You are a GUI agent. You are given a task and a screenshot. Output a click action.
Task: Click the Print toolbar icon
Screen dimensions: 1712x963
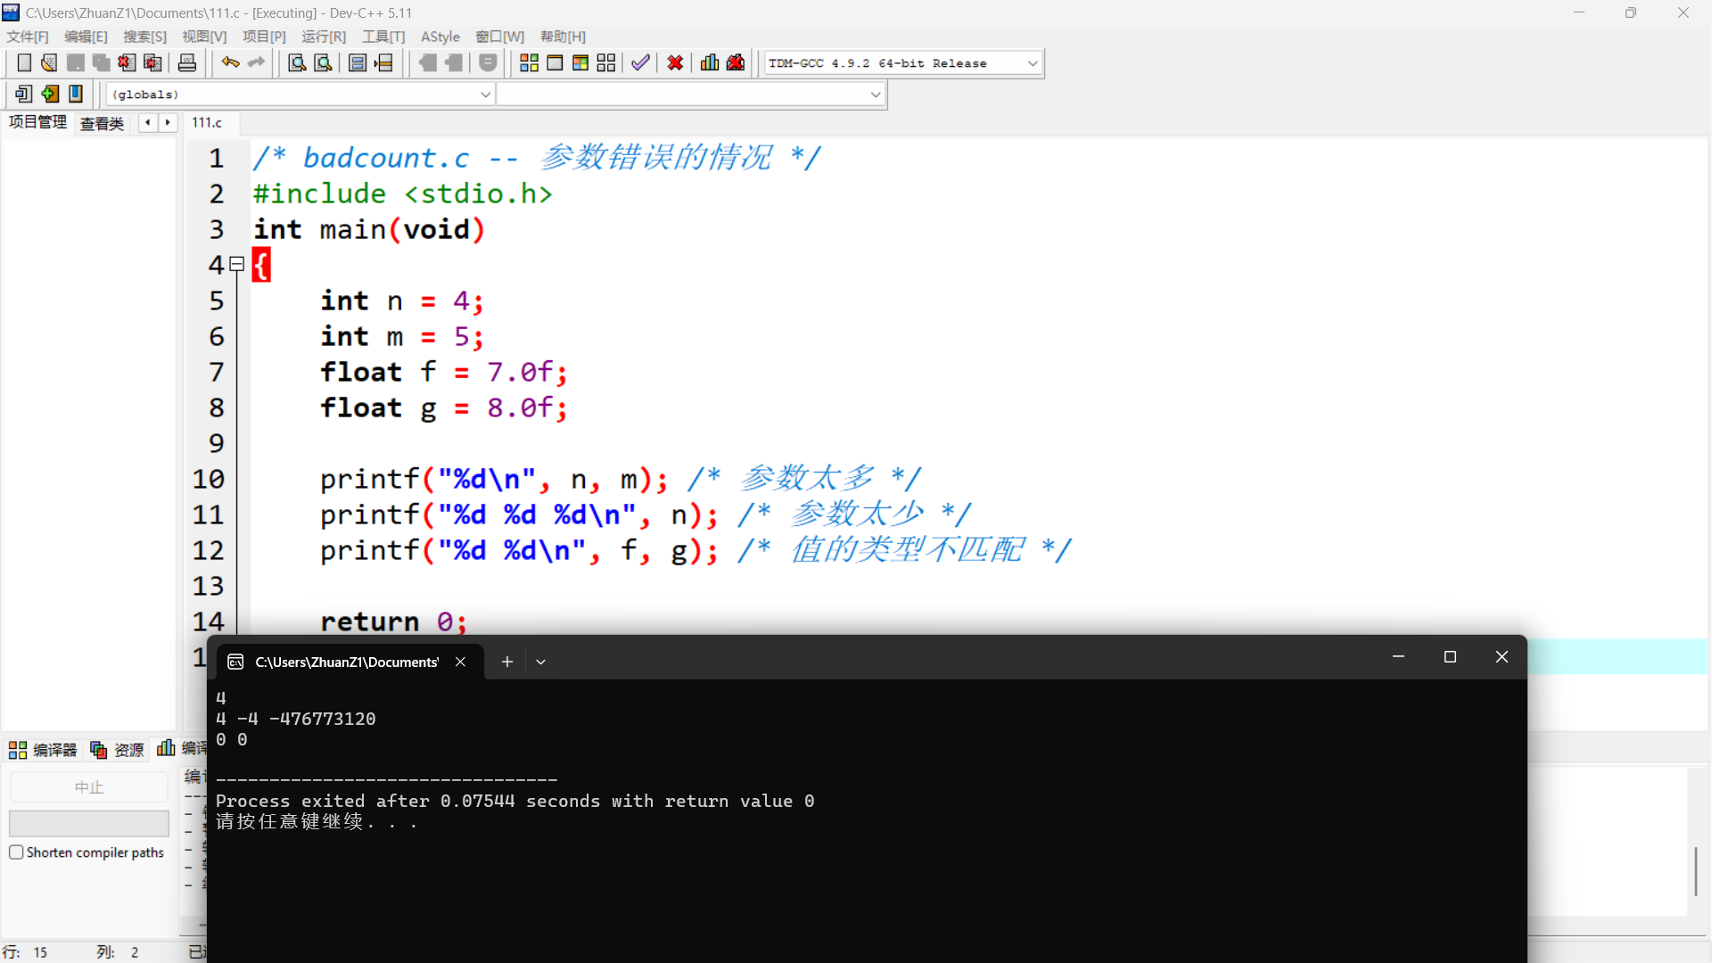[x=187, y=63]
